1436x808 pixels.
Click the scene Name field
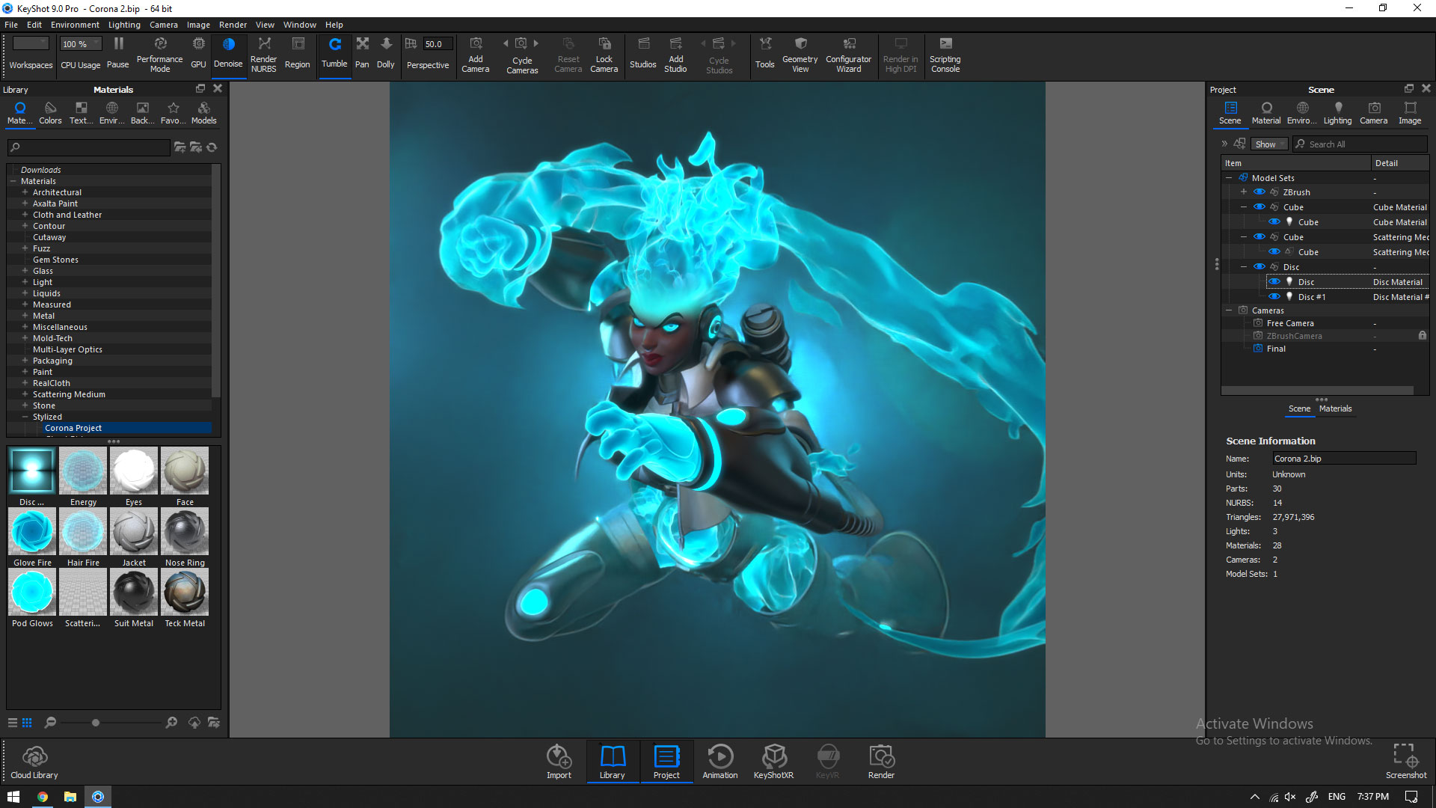pyautogui.click(x=1344, y=459)
